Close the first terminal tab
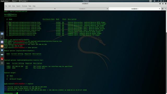The height and width of the screenshot is (94, 167). 55,9
